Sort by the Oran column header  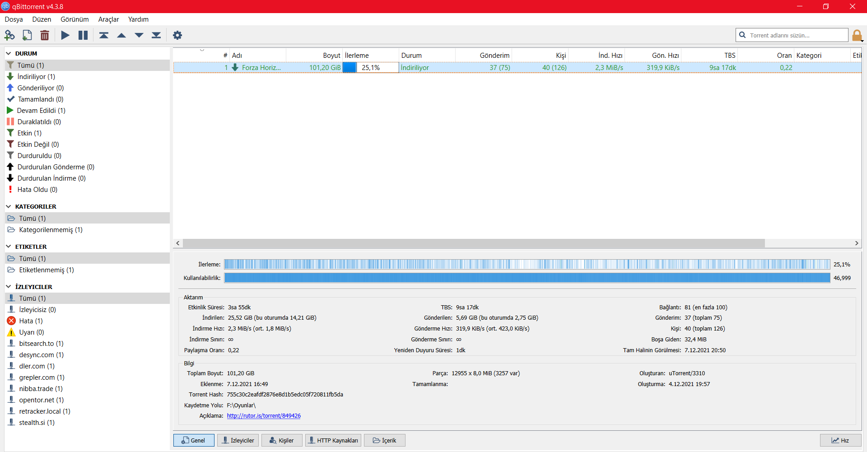[766, 55]
